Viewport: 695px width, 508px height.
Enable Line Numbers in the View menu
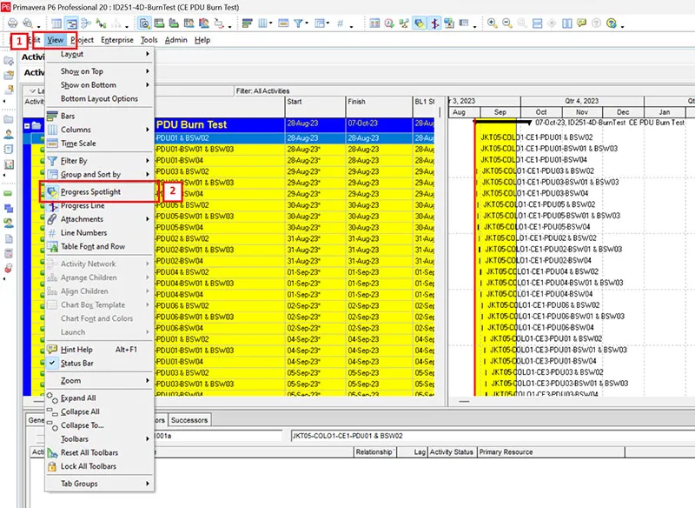83,233
